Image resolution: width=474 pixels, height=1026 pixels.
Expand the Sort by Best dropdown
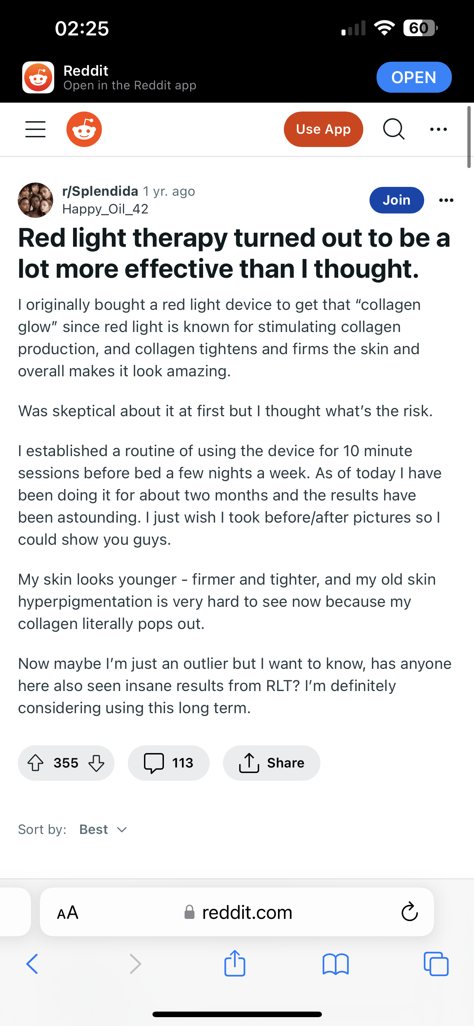[x=103, y=829]
